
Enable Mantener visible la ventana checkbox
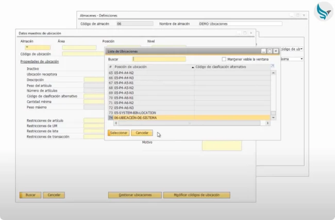224,59
